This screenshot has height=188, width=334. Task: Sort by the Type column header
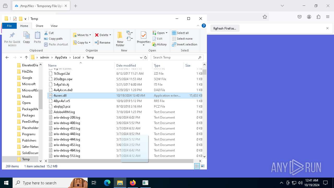click(168, 66)
